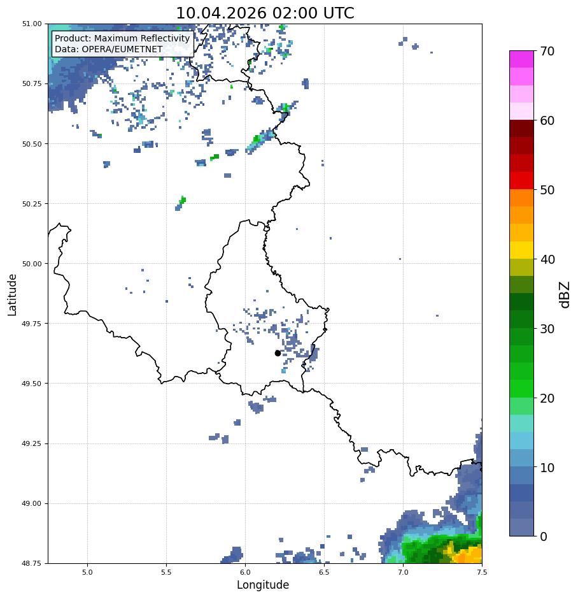Click the plot title "10.04.2026 02:00 UTC"
The height and width of the screenshot is (597, 578).
point(265,13)
